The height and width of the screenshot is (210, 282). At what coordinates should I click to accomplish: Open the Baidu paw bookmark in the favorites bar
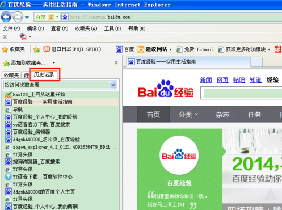(125, 49)
